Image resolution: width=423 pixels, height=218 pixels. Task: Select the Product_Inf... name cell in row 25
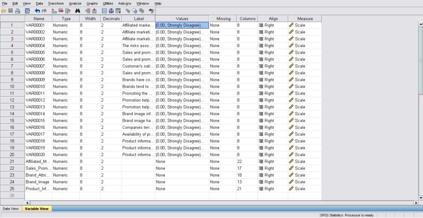tap(38, 189)
